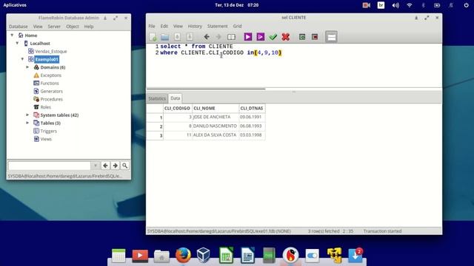Open File menu in SQL editor
Viewport: 474px width, 266px height.
[x=152, y=27]
